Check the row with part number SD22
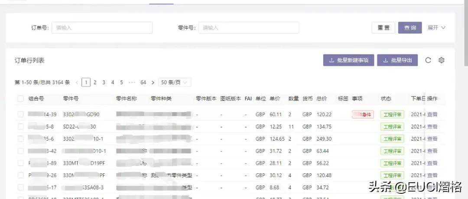This screenshot has height=199, width=468. [x=20, y=127]
